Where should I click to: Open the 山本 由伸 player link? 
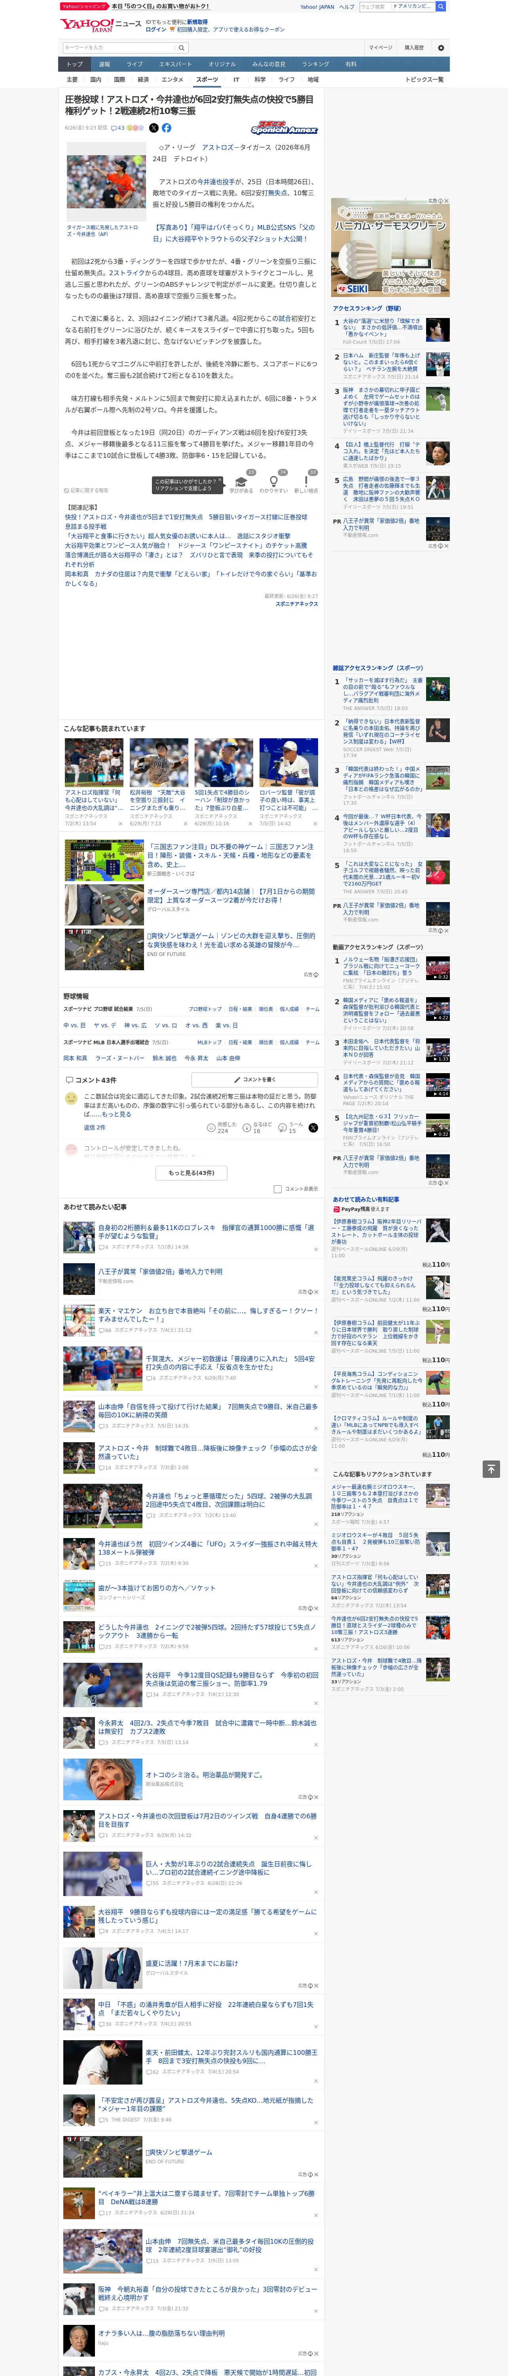pyautogui.click(x=229, y=1058)
